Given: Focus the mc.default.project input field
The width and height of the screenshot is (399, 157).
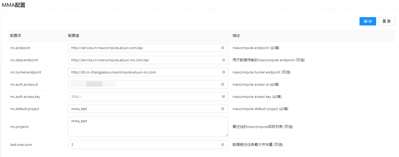Looking at the screenshot, I should [143, 109].
